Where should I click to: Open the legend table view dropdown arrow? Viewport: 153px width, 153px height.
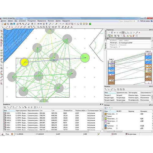pos(108,108)
